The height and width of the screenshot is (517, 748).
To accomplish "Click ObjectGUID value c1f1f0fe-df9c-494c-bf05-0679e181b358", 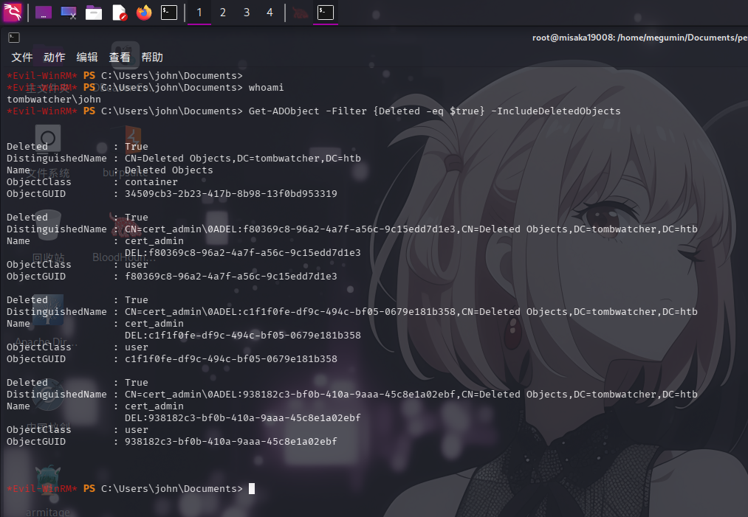I will (231, 359).
